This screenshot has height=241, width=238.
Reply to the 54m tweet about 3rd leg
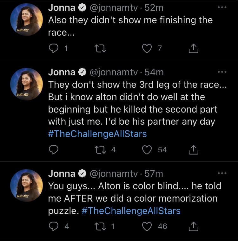(54, 150)
